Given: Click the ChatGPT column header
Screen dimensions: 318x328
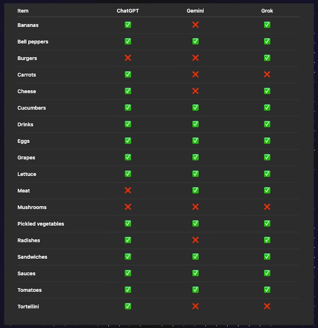Looking at the screenshot, I should (x=128, y=11).
